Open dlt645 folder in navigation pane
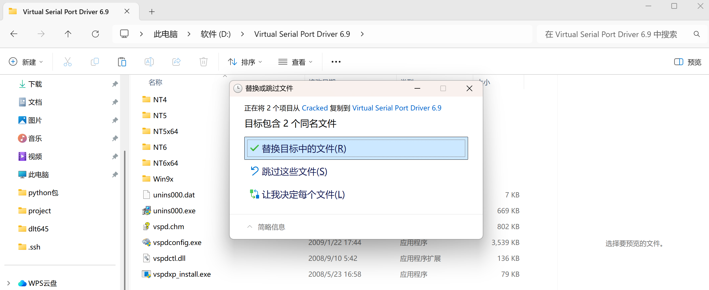This screenshot has height=290, width=709. (x=38, y=229)
